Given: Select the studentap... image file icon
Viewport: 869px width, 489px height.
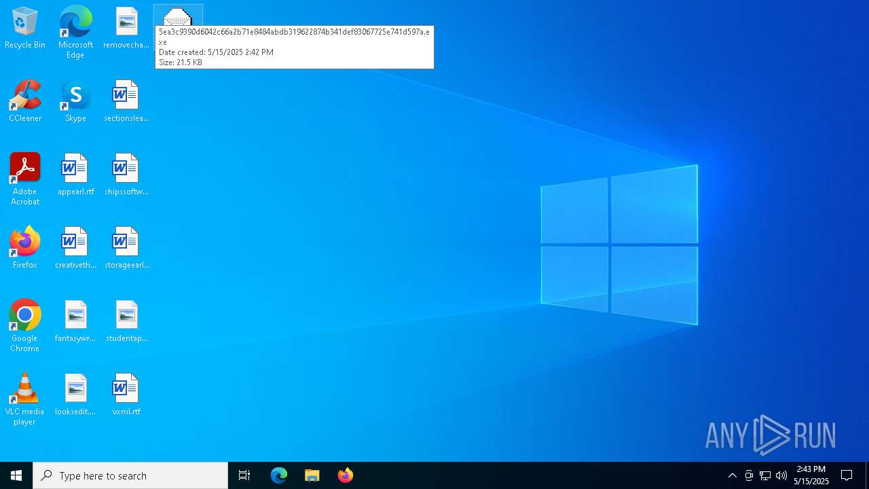Looking at the screenshot, I should click(x=126, y=322).
